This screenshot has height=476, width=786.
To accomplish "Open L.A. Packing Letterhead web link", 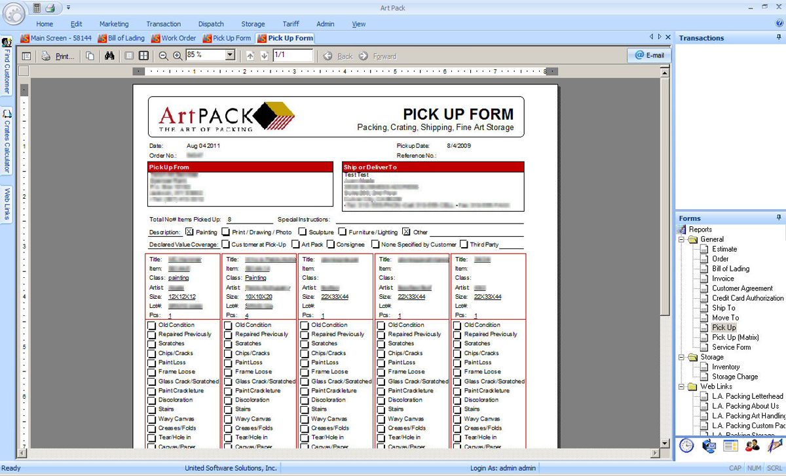I will 747,396.
